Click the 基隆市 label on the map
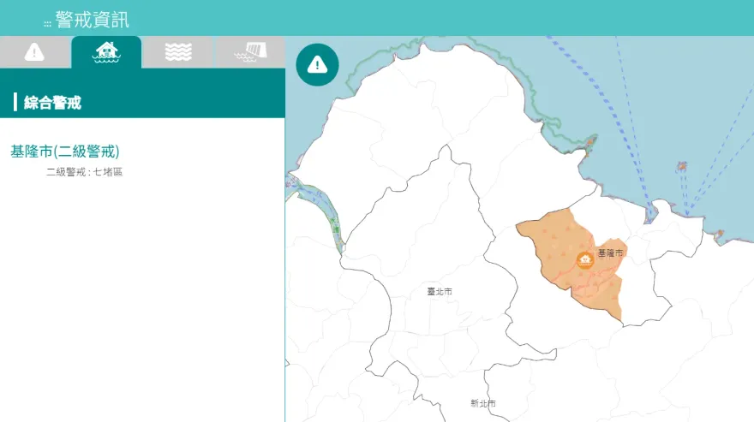 point(611,253)
